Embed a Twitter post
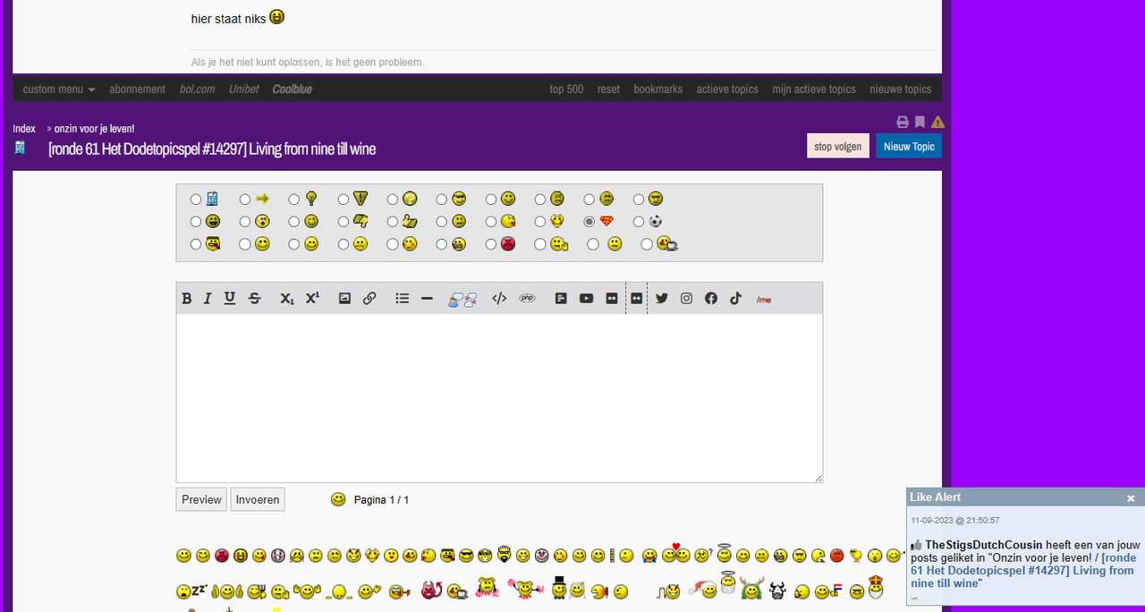Image resolution: width=1145 pixels, height=612 pixels. 662,299
